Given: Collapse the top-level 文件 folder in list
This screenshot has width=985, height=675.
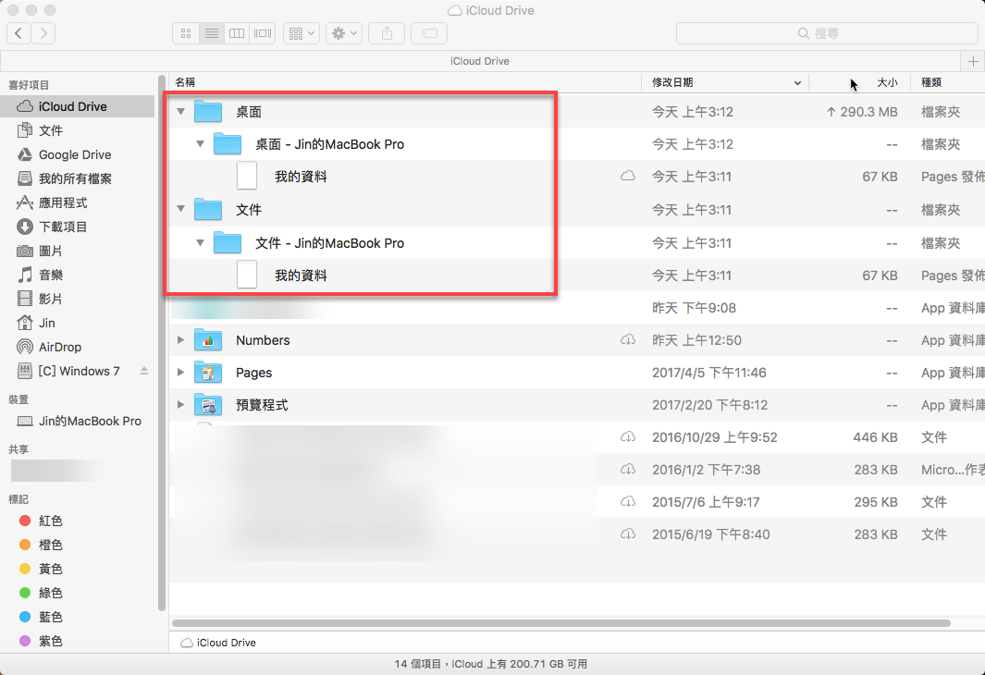Looking at the screenshot, I should tap(181, 208).
